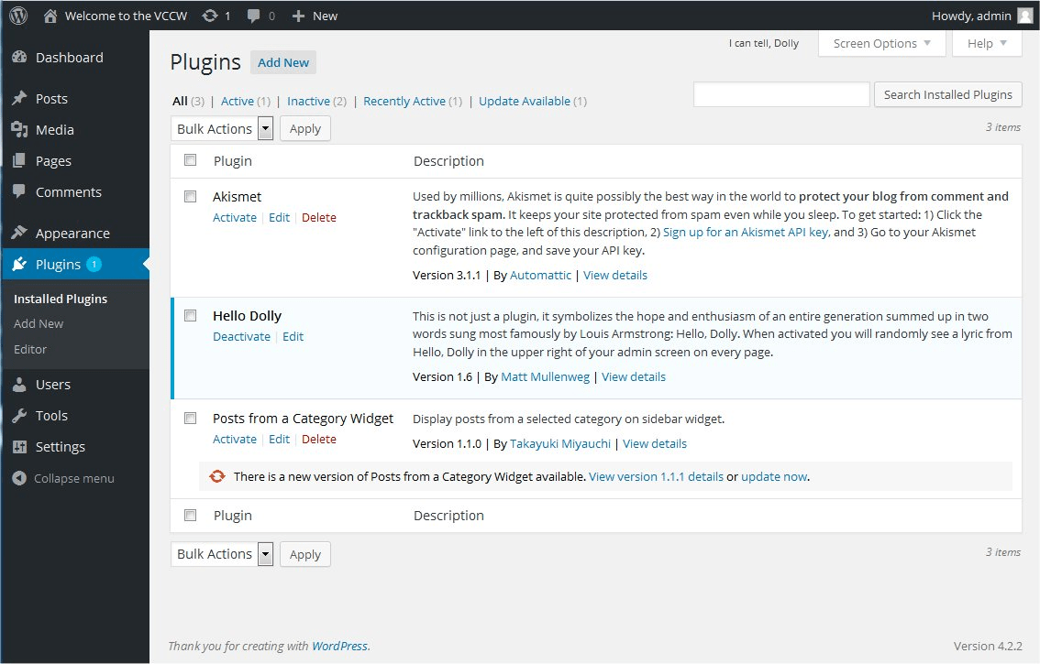Click inside the plugin search field
Screen dimensions: 1040x664
(x=780, y=93)
